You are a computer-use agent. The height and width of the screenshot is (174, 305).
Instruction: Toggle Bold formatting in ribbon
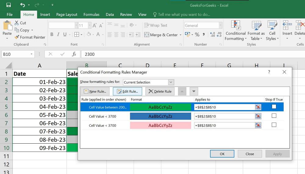(x=52, y=35)
